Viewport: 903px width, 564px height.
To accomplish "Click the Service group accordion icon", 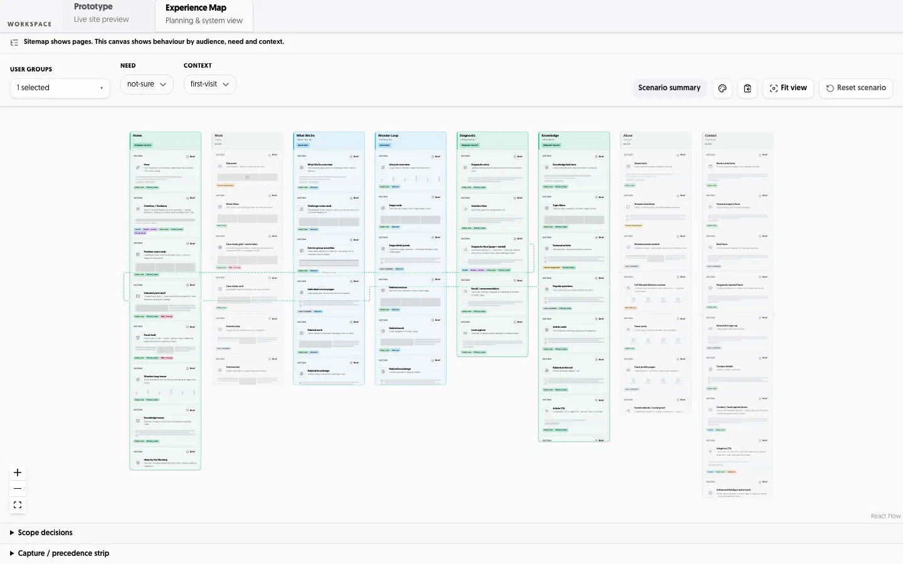I will tap(302, 251).
